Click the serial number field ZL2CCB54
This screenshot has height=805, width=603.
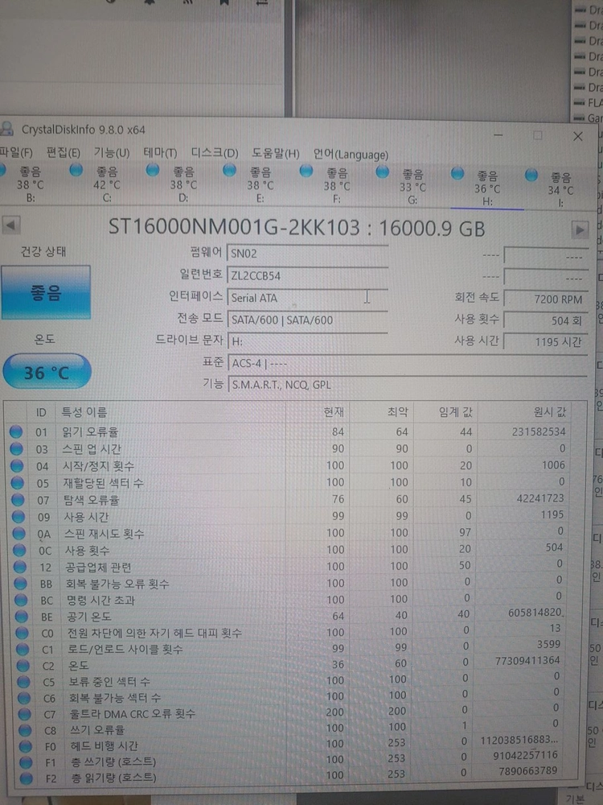click(307, 275)
